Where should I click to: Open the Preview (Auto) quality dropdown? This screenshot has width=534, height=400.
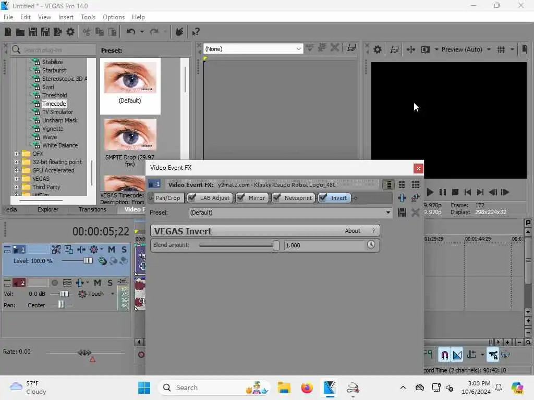pyautogui.click(x=489, y=49)
